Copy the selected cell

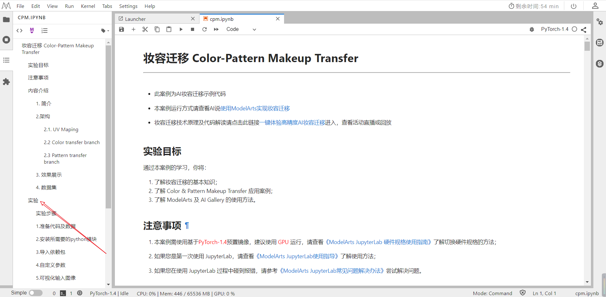(x=157, y=29)
